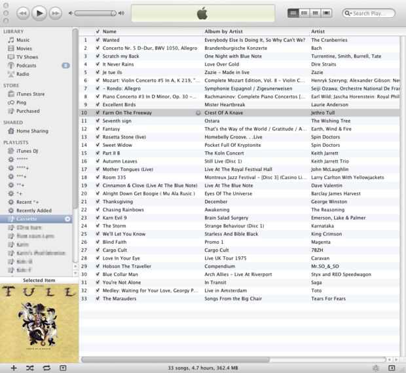This screenshot has width=406, height=373.
Task: Click the Apple logo display area
Action: [203, 13]
